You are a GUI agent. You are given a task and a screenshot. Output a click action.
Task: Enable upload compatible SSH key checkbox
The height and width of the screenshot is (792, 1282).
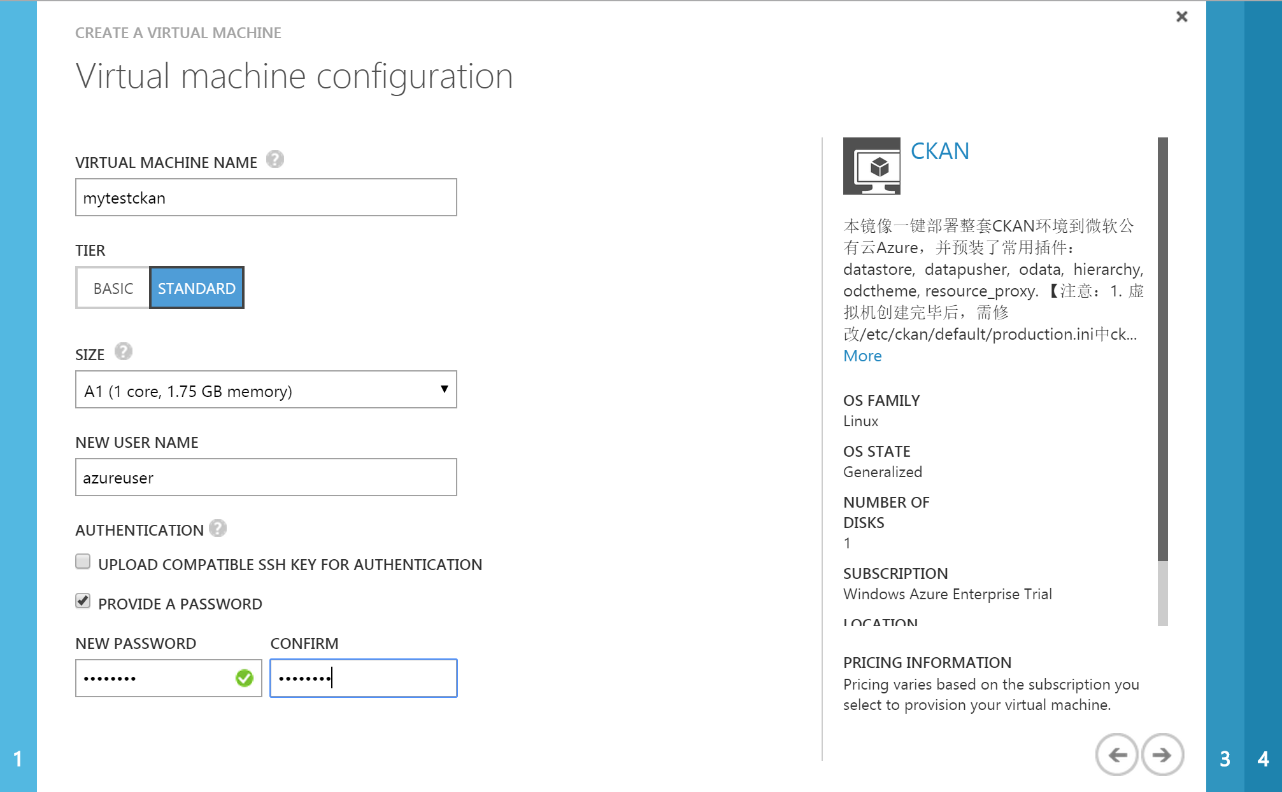(83, 562)
